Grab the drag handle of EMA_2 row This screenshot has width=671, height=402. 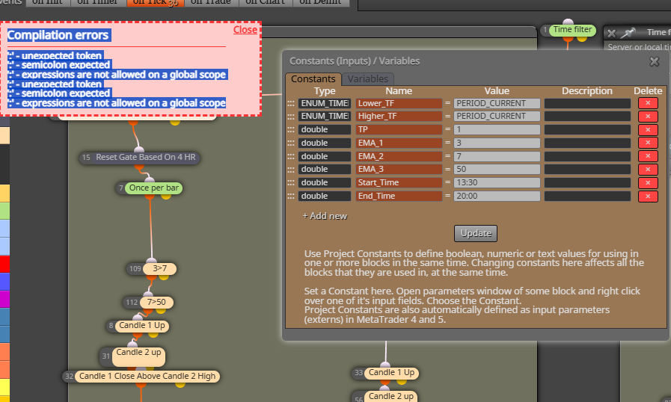tap(291, 156)
